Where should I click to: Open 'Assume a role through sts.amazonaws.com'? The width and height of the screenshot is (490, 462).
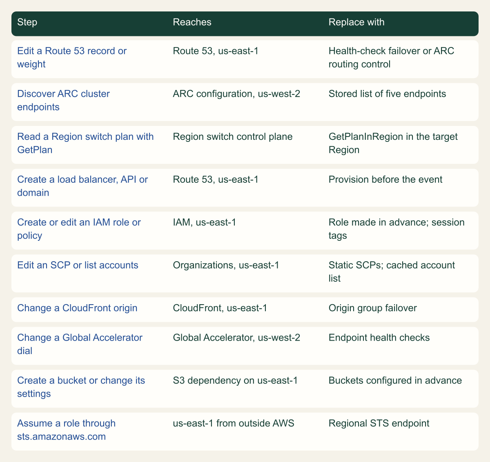[66, 430]
